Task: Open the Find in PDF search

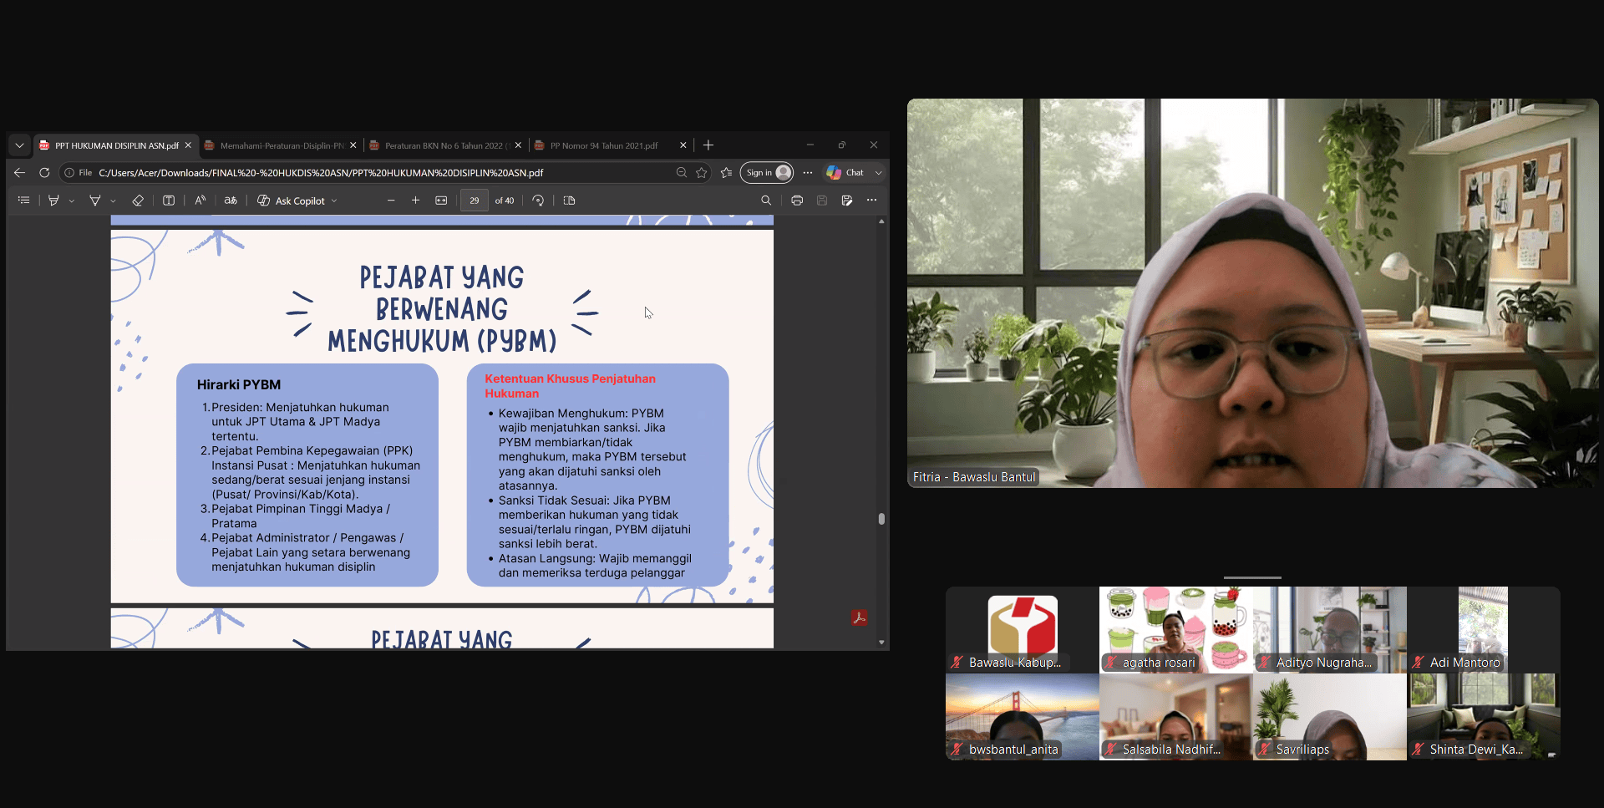Action: pos(766,201)
